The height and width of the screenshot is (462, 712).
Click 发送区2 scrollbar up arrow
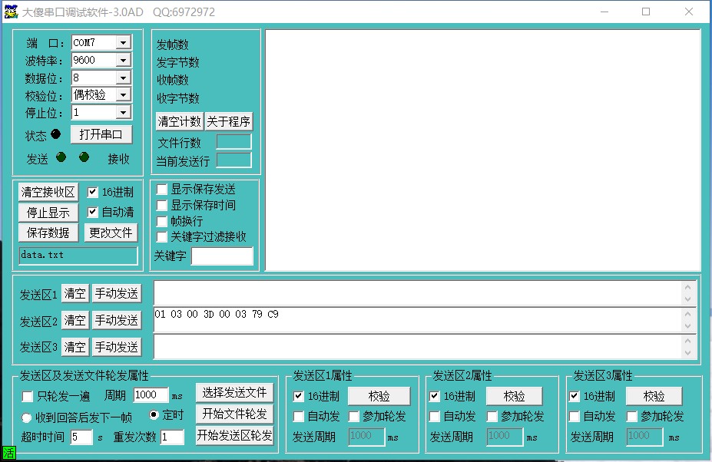(x=687, y=314)
